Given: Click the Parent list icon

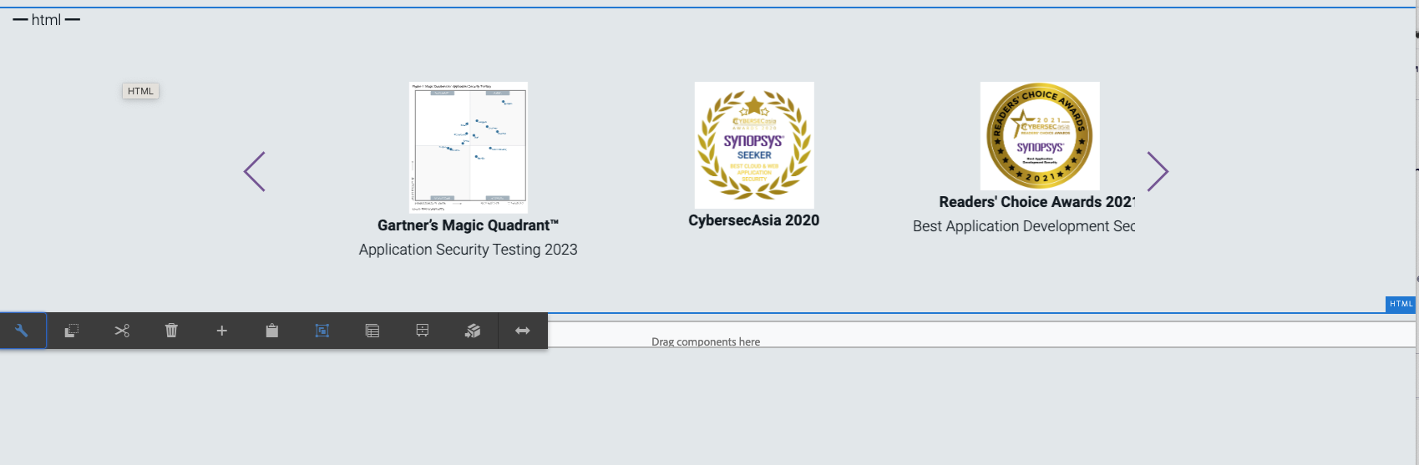Looking at the screenshot, I should 372,331.
